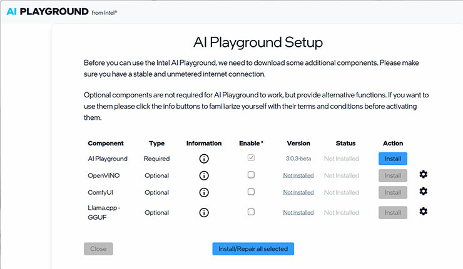
Task: Click the 'from Intel' text in header
Action: click(104, 12)
